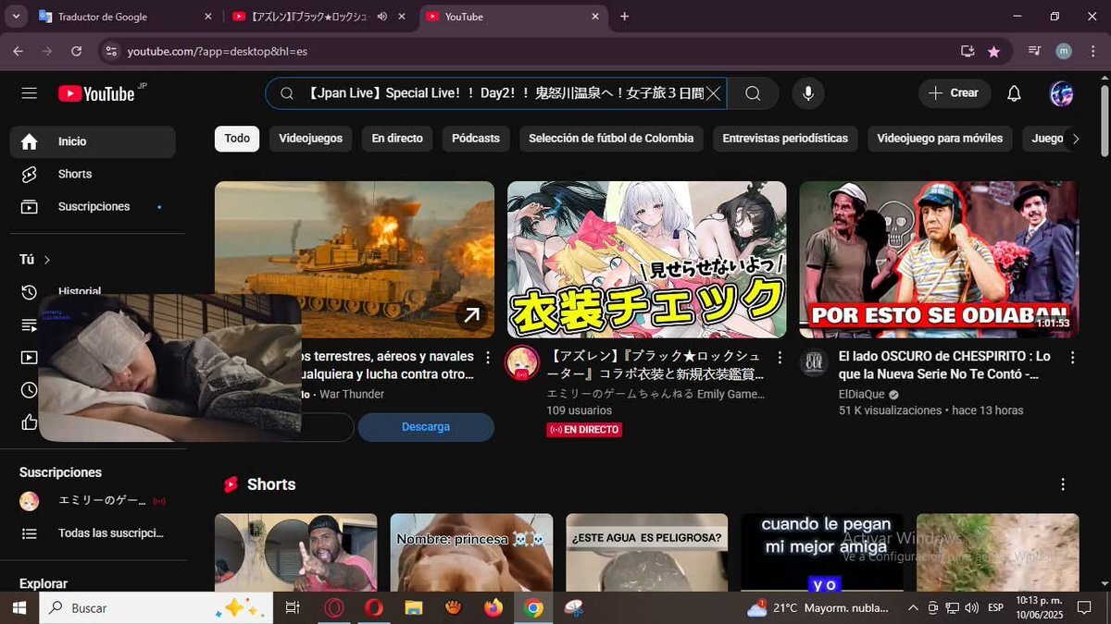Select the Todo filter chip
The height and width of the screenshot is (624, 1111).
(237, 139)
